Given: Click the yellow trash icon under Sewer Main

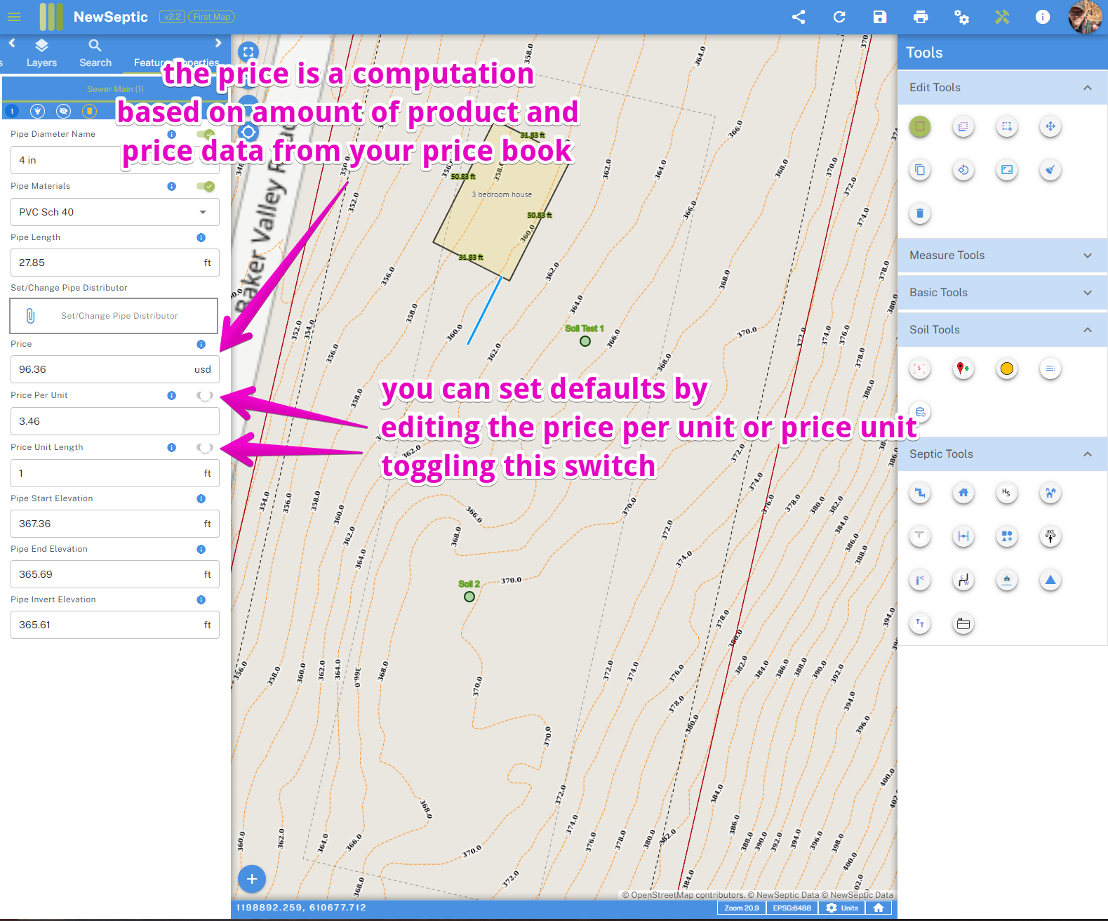Looking at the screenshot, I should coord(89,111).
